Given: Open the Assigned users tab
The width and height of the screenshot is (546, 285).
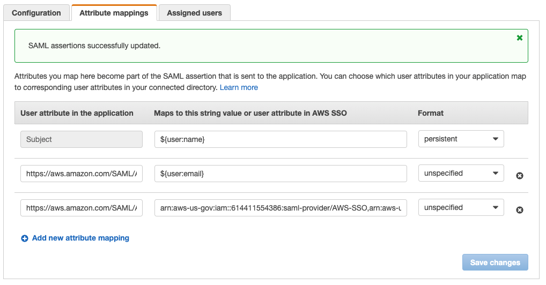Looking at the screenshot, I should (x=194, y=13).
